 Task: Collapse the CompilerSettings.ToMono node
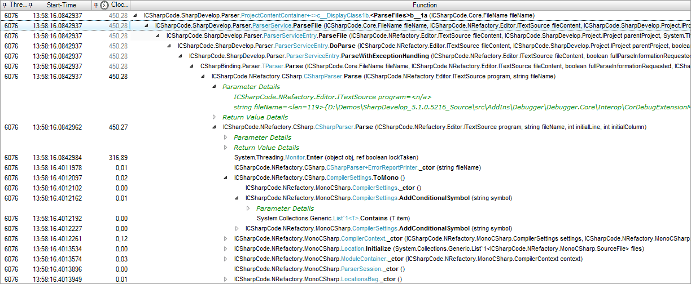pyautogui.click(x=226, y=178)
